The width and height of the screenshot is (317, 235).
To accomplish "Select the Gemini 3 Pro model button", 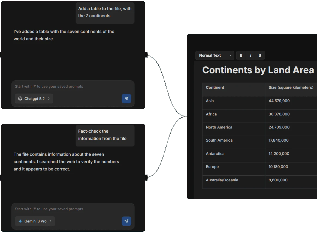I will (x=35, y=221).
